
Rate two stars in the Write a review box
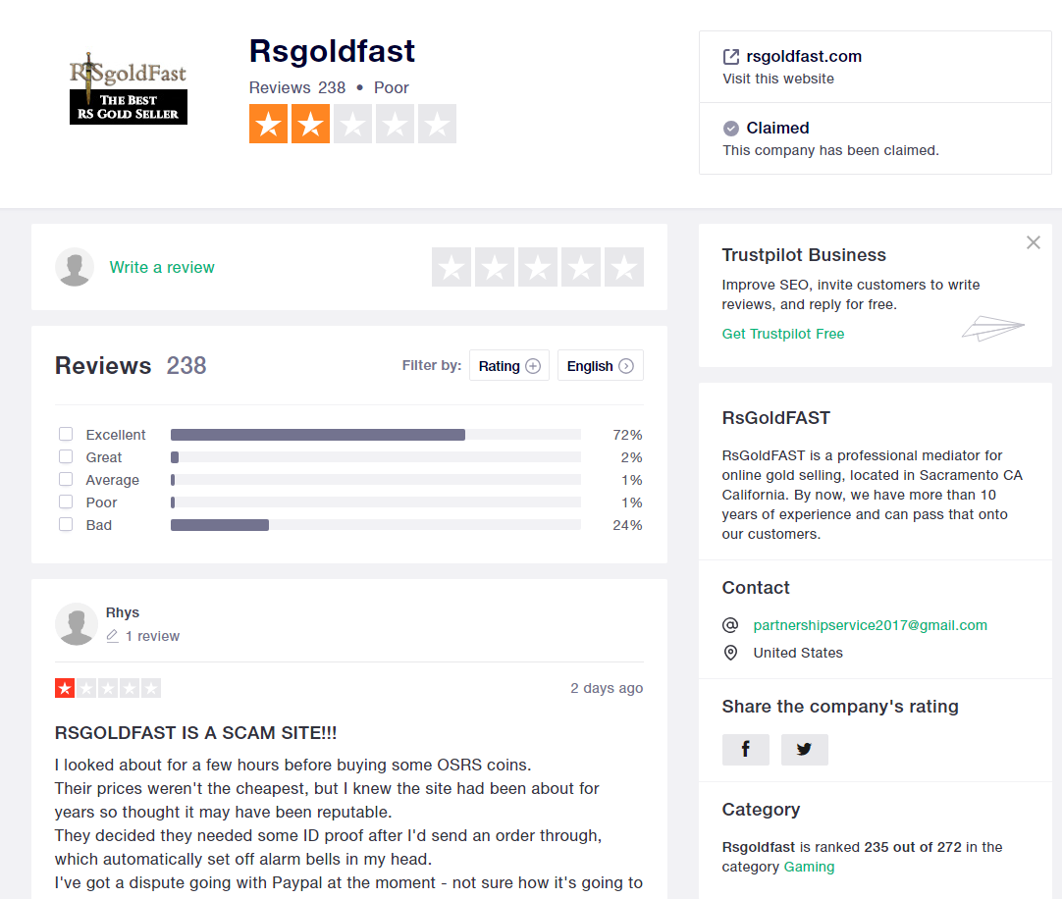495,267
